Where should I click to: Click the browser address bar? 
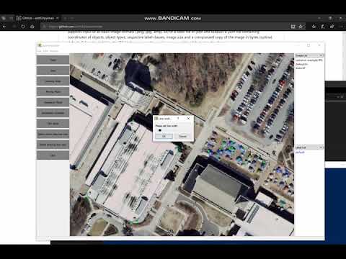166,27
